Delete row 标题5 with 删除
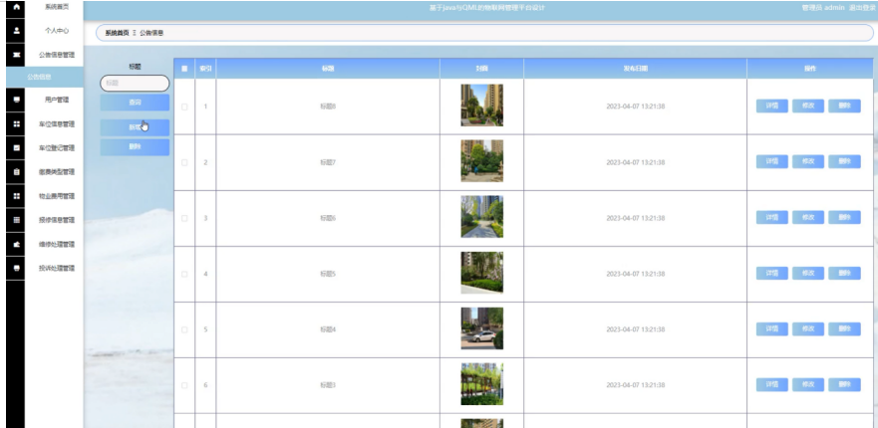Screen dimensions: 878x428 pos(844,273)
